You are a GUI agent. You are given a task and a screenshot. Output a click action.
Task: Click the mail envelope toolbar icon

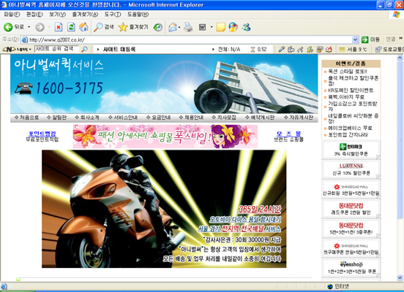pos(173,27)
